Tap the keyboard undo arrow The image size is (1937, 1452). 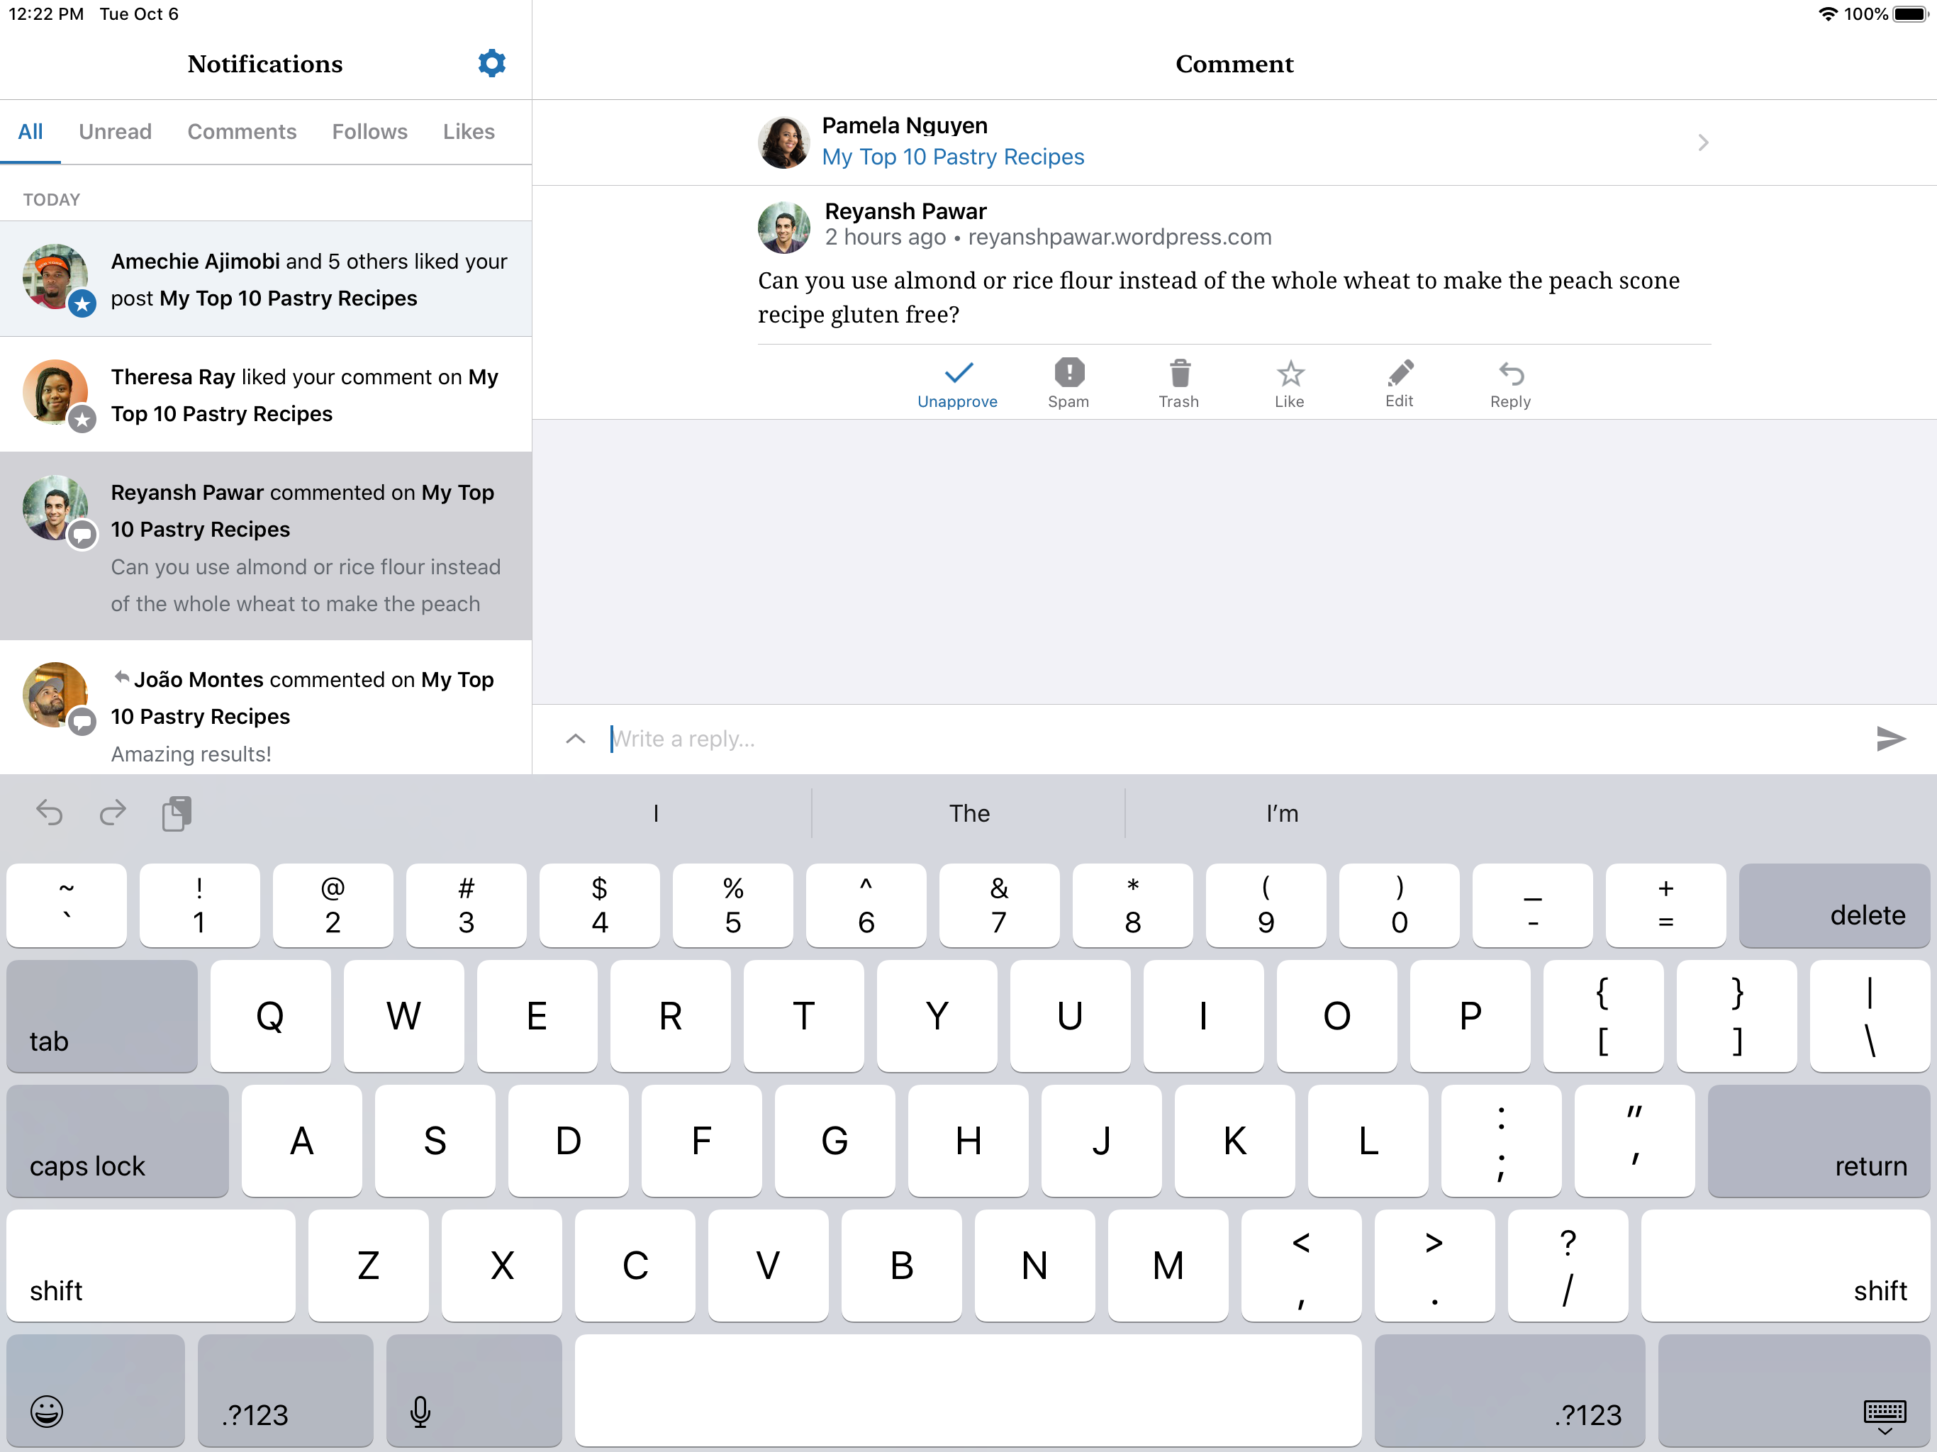(49, 812)
